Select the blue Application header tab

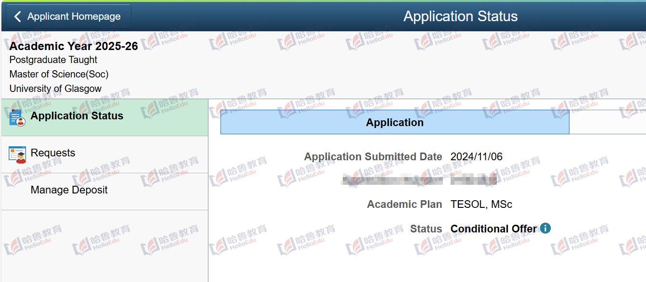pyautogui.click(x=395, y=122)
